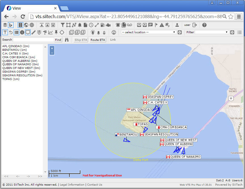Open the Chrome menu button
The image size is (245, 189).
[x=239, y=16]
